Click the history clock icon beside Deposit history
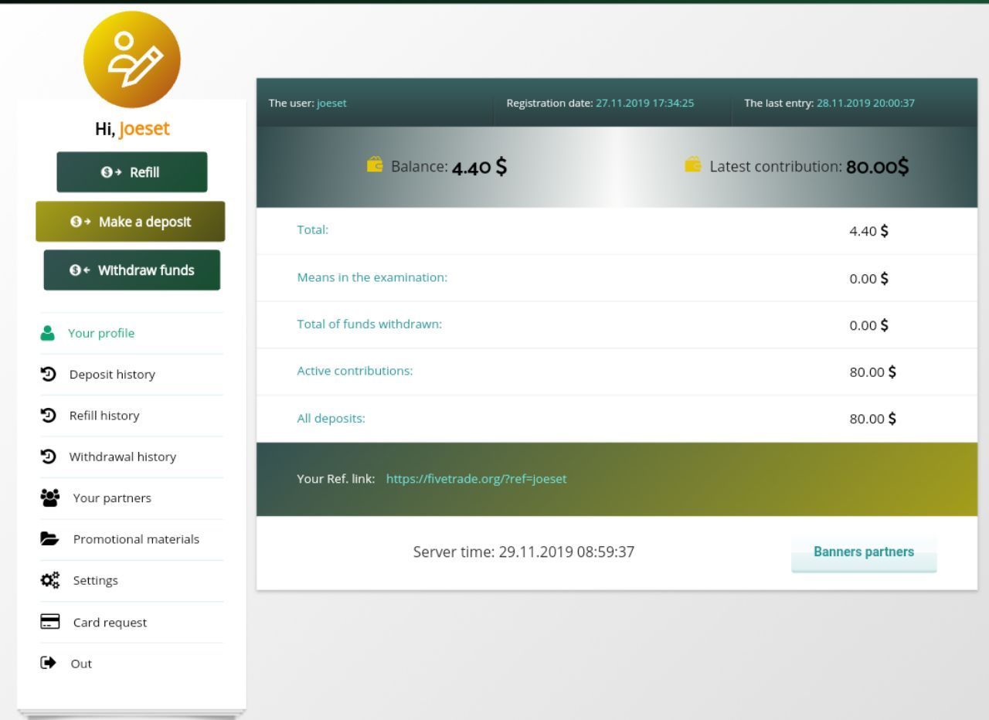The height and width of the screenshot is (720, 989). (x=48, y=374)
